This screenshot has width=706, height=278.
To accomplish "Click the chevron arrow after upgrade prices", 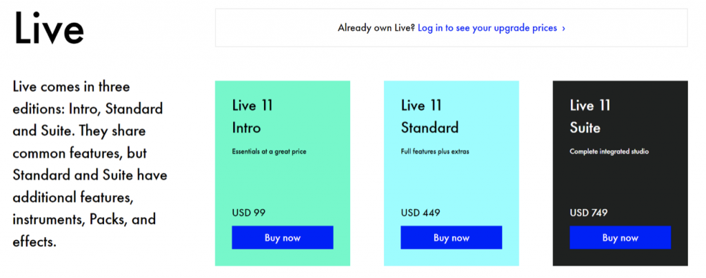I will pos(564,28).
